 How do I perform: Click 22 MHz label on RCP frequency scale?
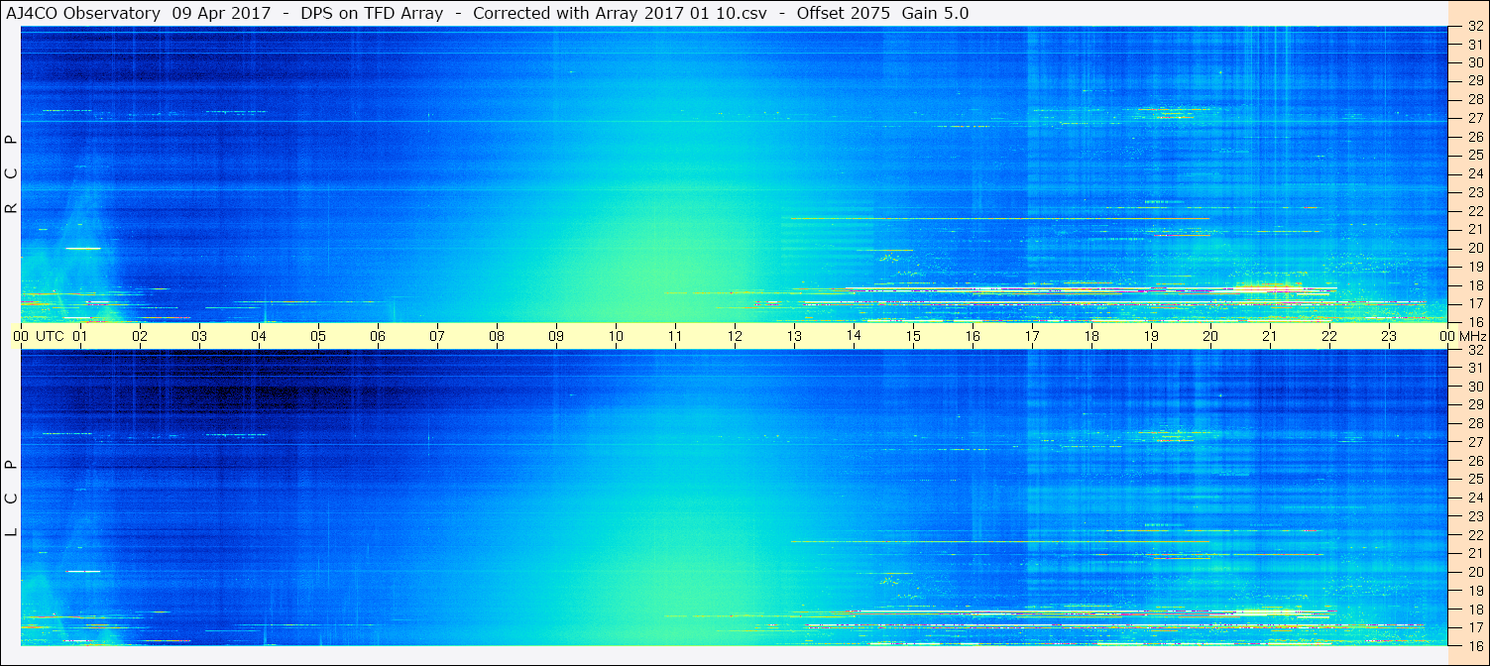click(1474, 211)
